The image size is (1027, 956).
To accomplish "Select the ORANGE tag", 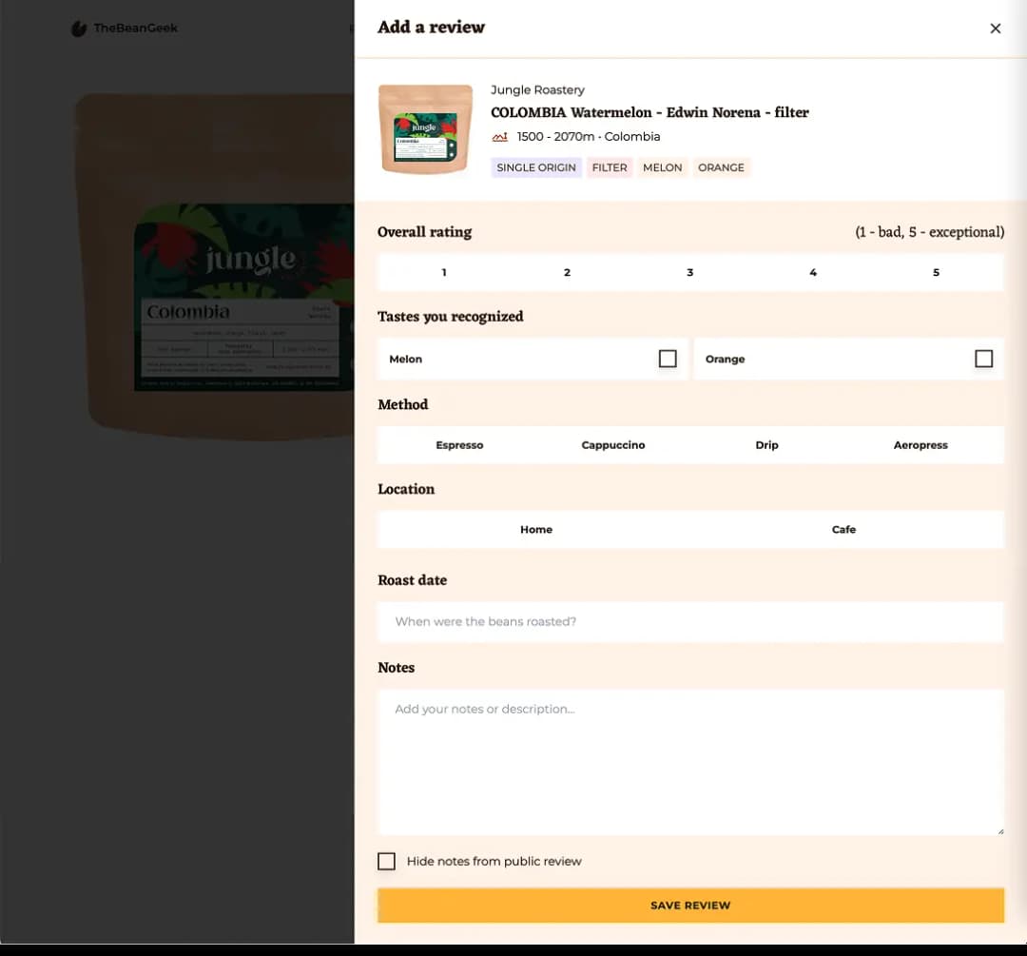I will click(x=722, y=167).
